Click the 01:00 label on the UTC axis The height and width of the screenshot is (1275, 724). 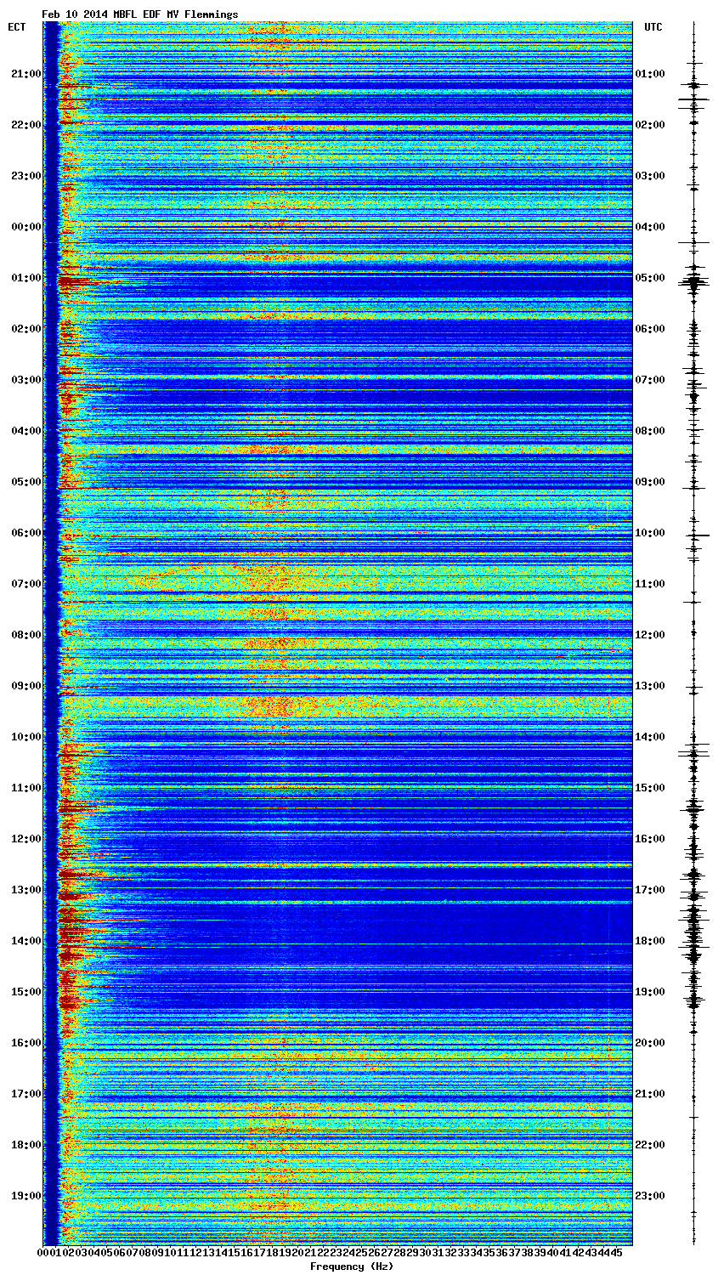(x=650, y=74)
